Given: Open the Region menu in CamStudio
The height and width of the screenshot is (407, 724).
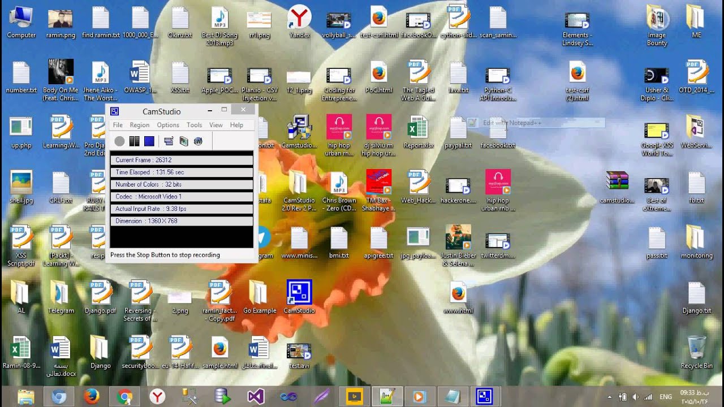Looking at the screenshot, I should click(140, 125).
